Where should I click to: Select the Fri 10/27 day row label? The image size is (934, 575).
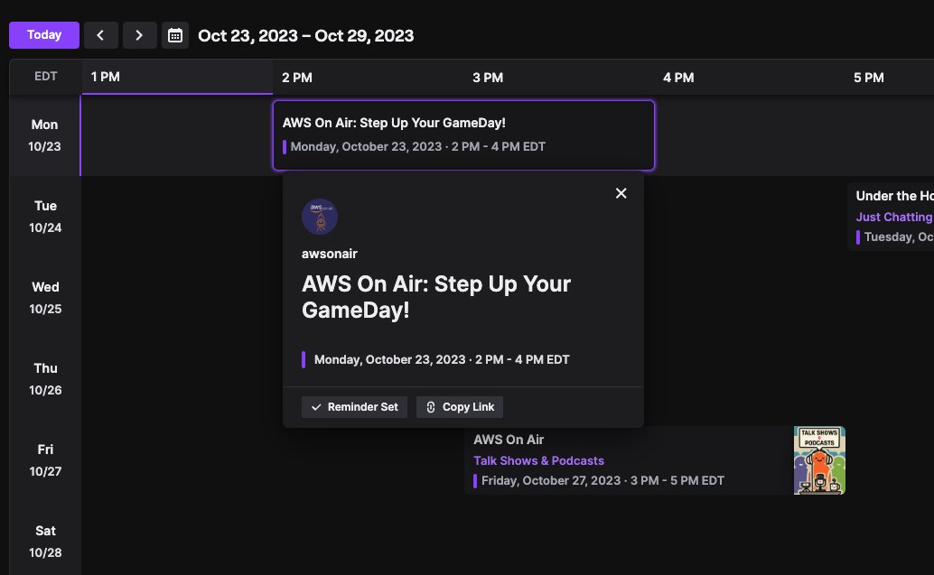pyautogui.click(x=45, y=460)
